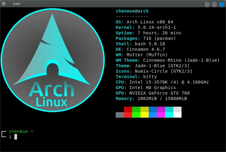Click the bash window title
Viewport: 226px width, 152px height.
tap(17, 4)
